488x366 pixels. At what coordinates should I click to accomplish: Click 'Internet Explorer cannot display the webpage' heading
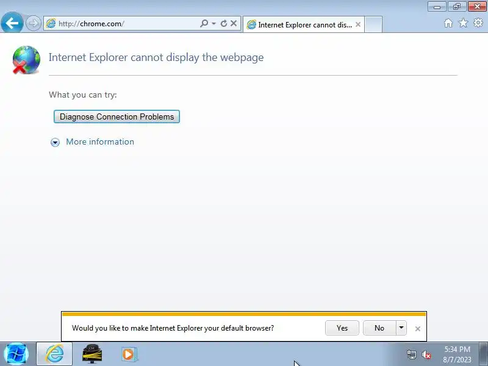coord(156,57)
